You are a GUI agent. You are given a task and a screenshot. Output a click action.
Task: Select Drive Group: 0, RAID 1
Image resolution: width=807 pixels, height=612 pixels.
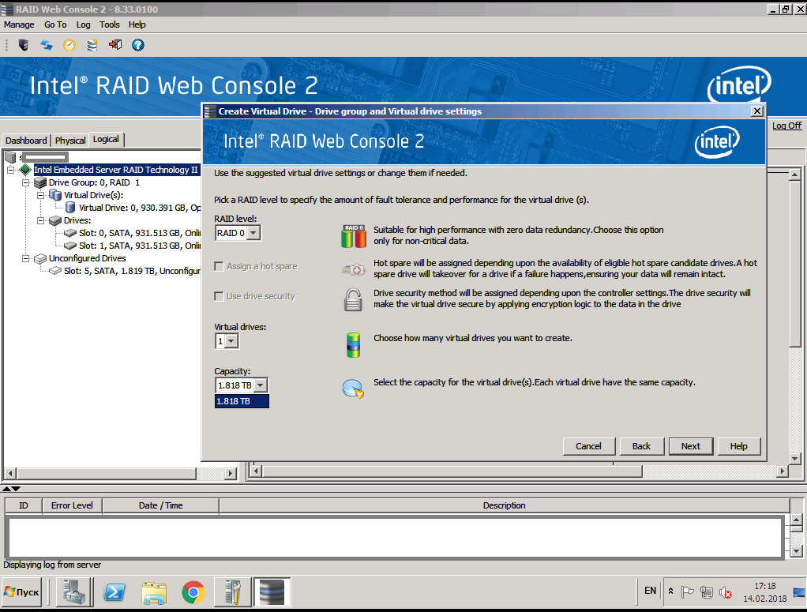94,182
